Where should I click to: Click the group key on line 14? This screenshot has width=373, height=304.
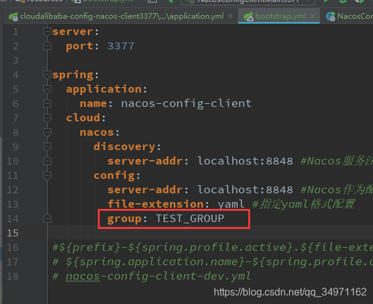(x=124, y=219)
